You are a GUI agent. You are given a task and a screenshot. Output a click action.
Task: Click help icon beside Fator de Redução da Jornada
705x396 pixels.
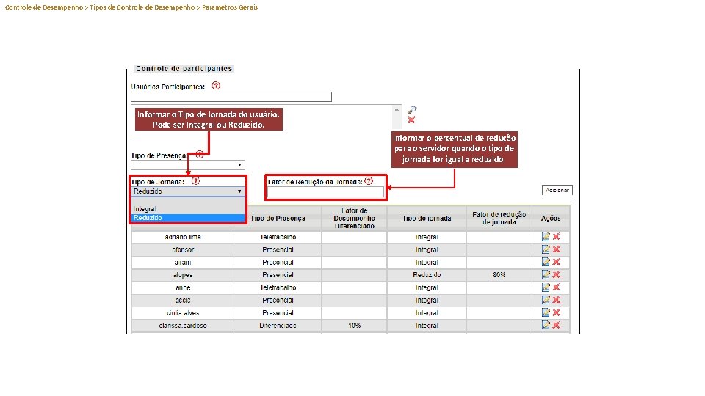tap(369, 181)
